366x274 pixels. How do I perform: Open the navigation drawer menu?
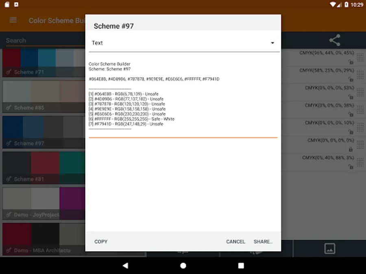point(13,20)
